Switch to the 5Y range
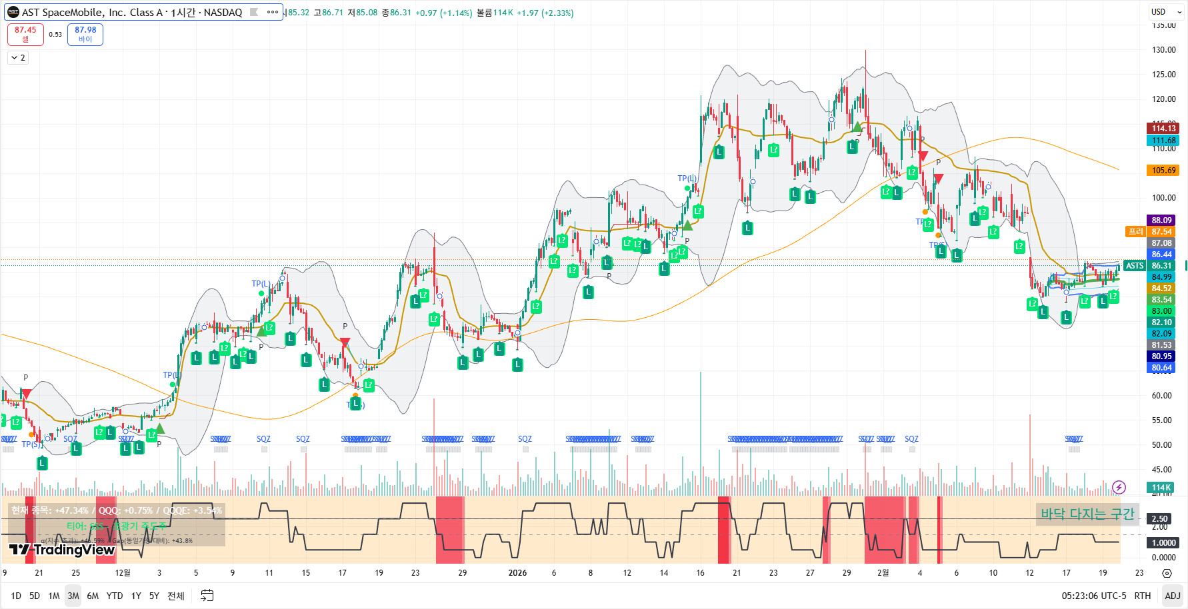 coord(154,596)
